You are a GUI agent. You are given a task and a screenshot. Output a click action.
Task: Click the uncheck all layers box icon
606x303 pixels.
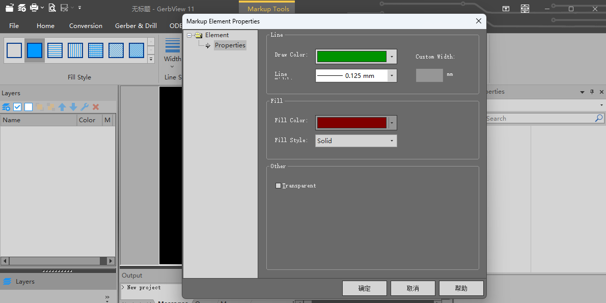point(29,107)
